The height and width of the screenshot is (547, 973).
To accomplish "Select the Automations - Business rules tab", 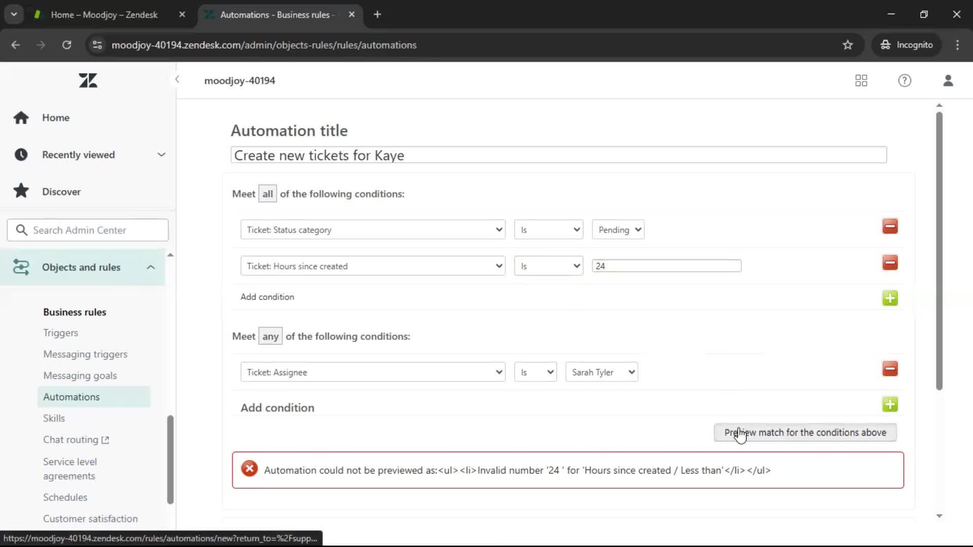I will click(277, 15).
